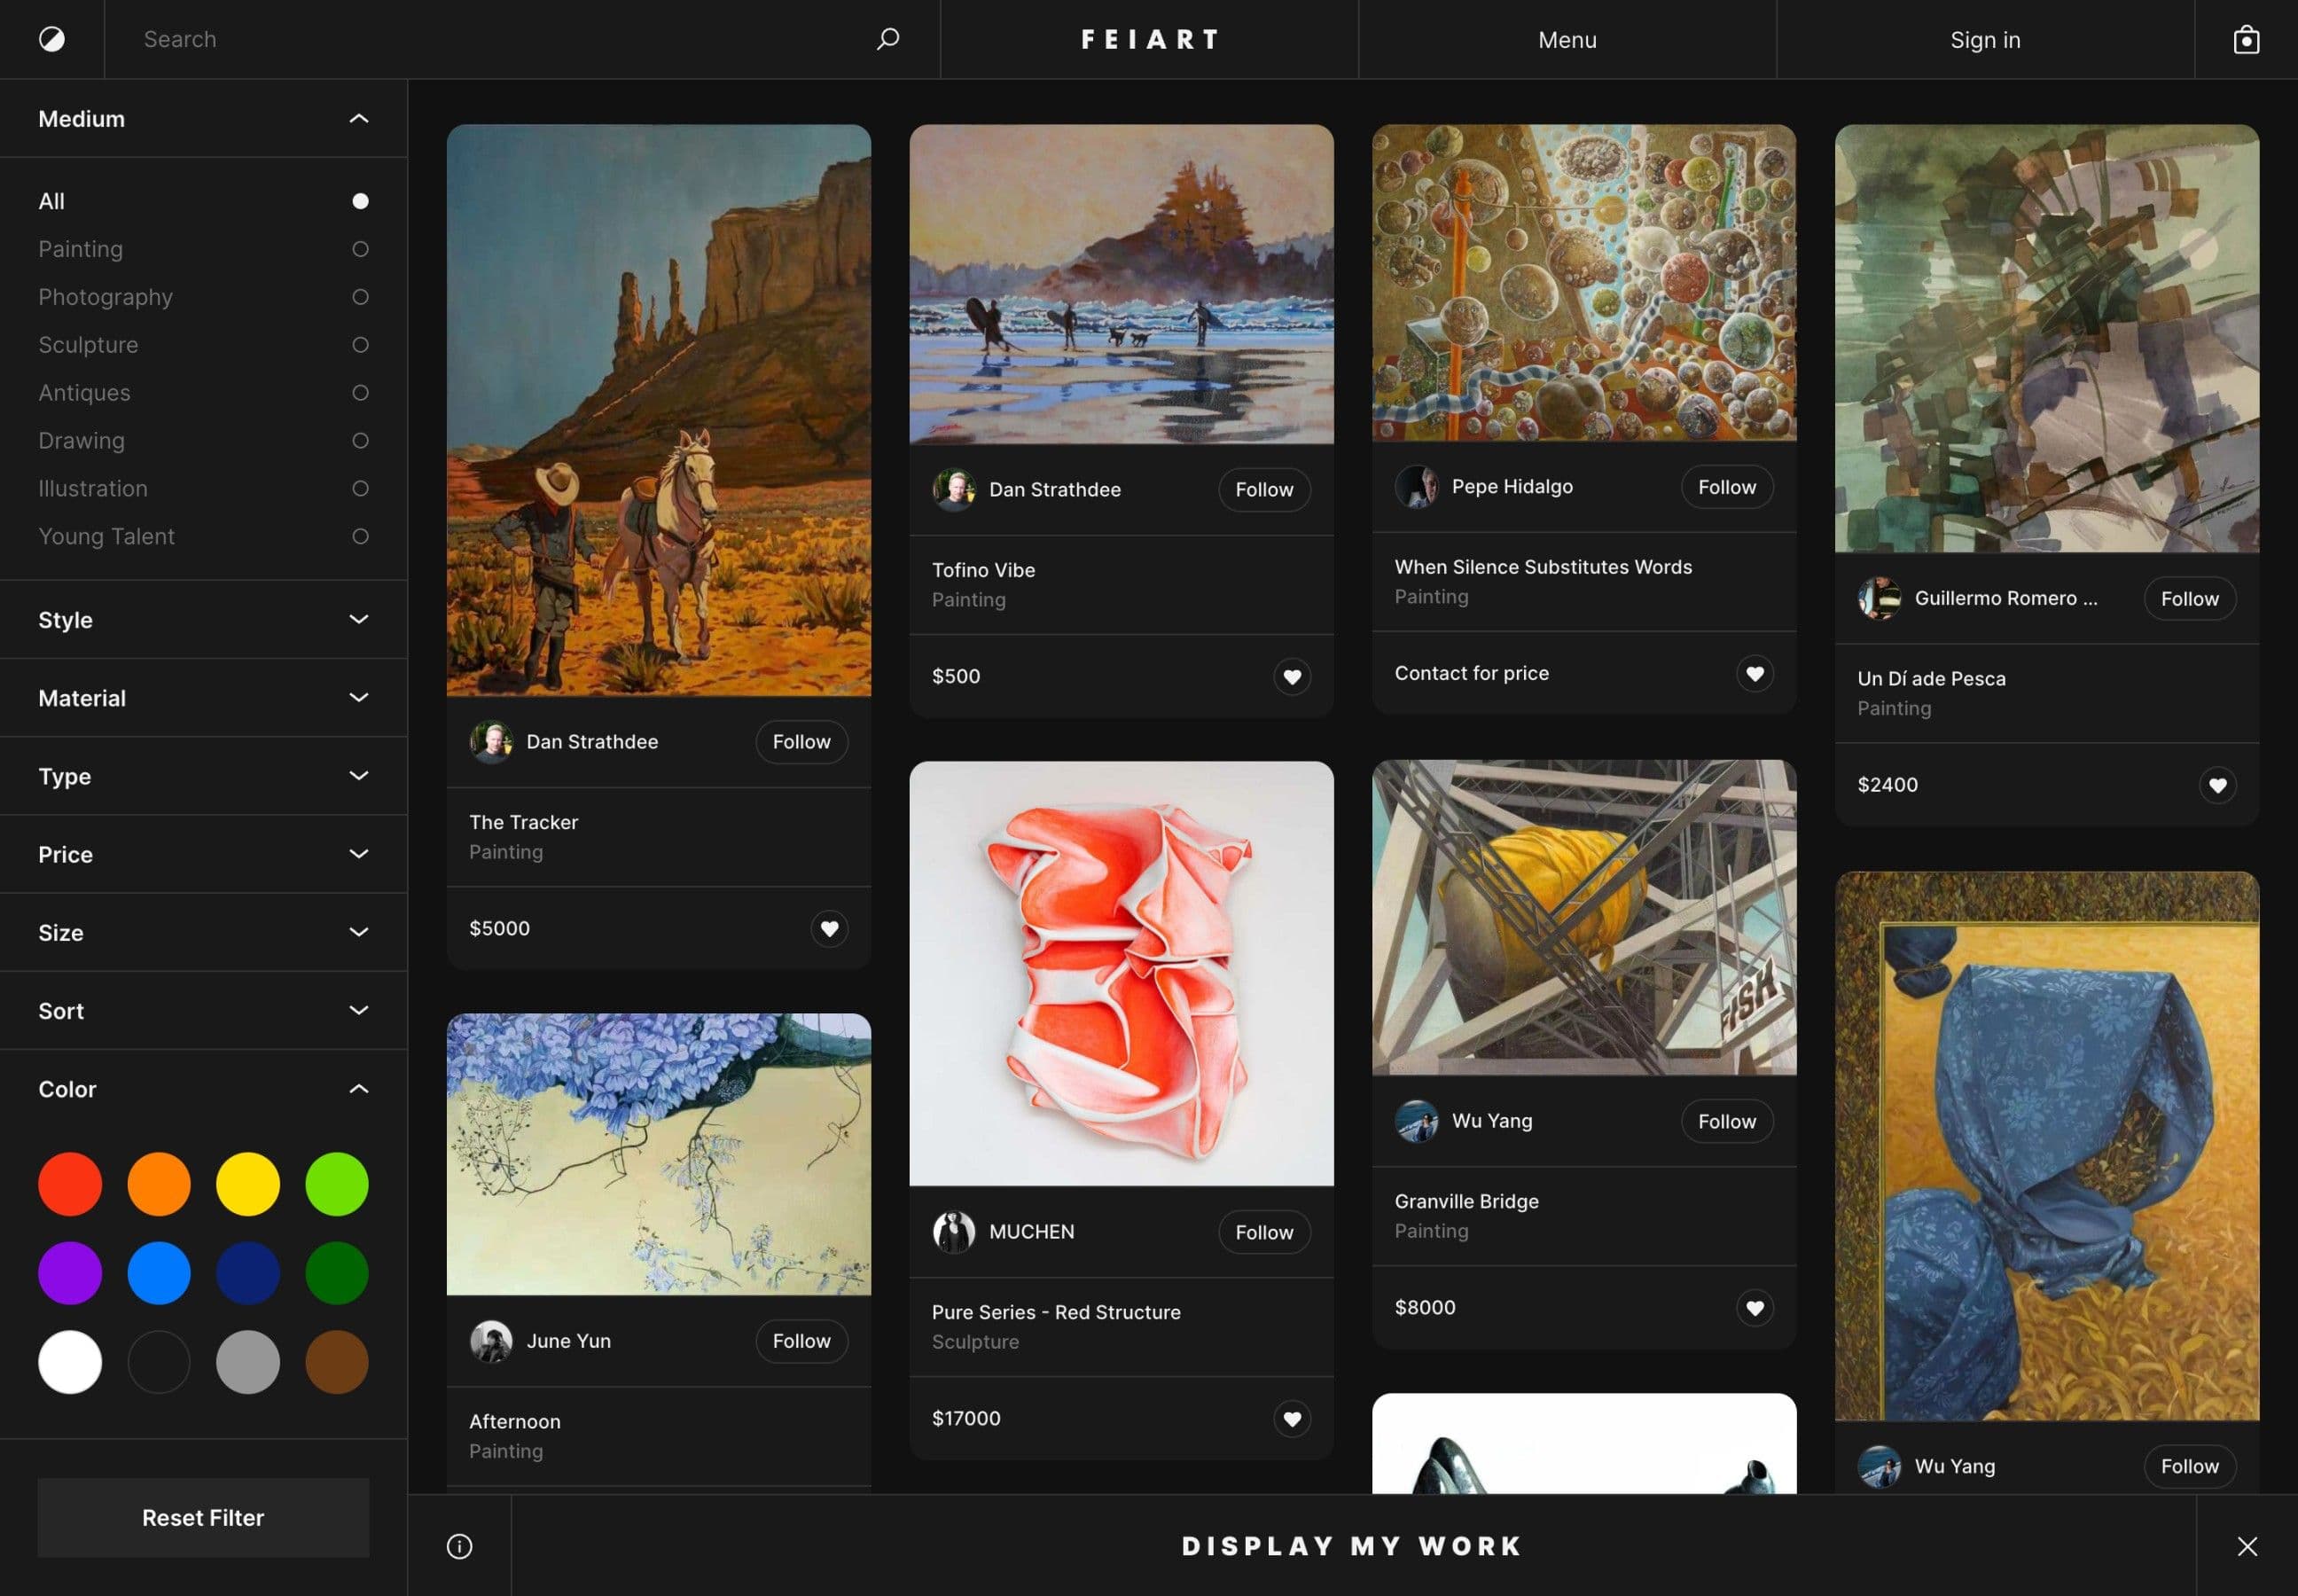The width and height of the screenshot is (2298, 1596).
Task: Select the Painting medium radio button
Action: click(x=359, y=248)
